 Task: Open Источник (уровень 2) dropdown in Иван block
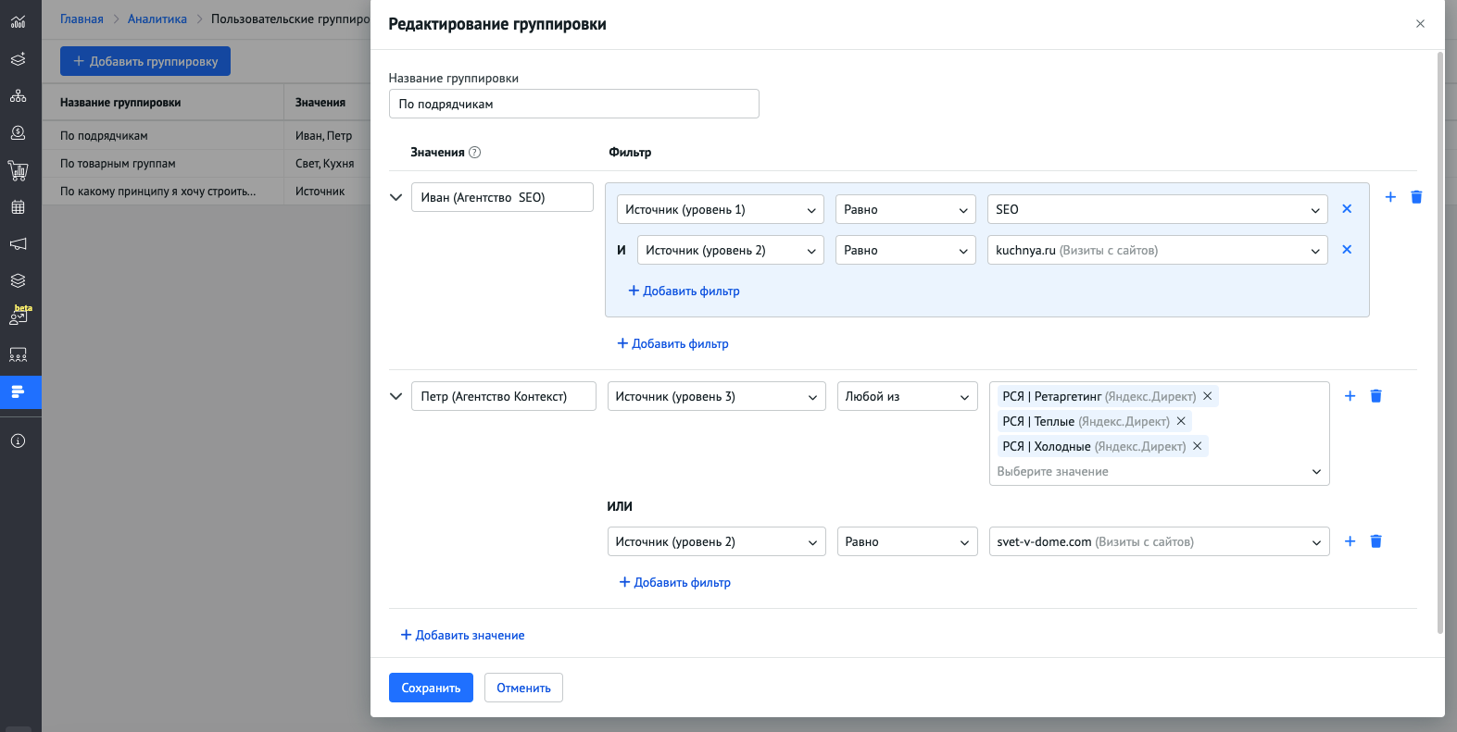[x=730, y=250]
